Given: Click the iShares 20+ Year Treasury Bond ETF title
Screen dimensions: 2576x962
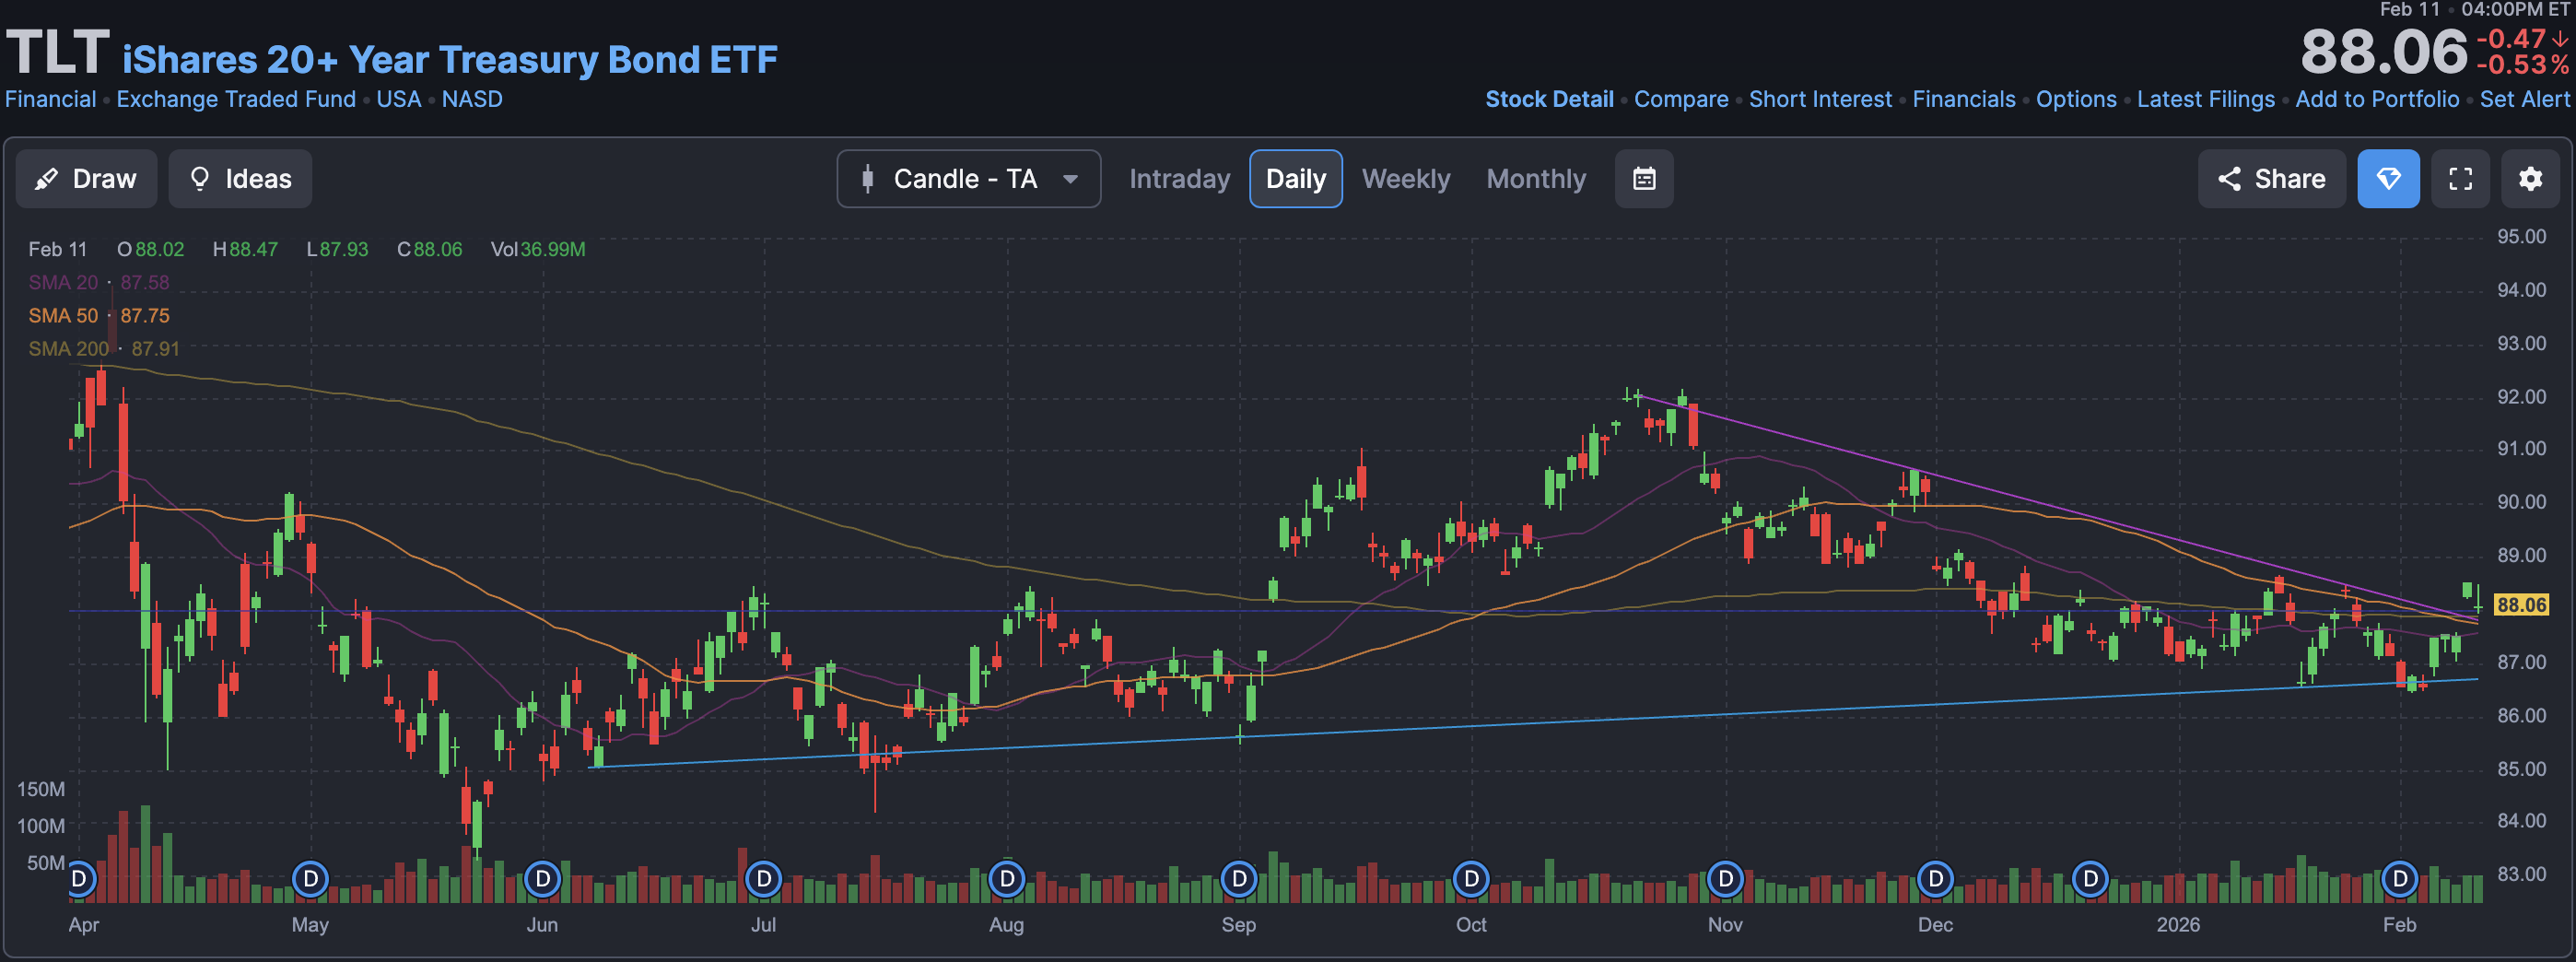Looking at the screenshot, I should (x=450, y=60).
